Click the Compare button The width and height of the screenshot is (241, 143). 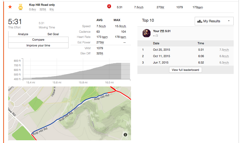click(38, 40)
